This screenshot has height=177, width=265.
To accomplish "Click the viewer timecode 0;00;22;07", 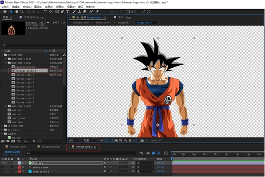I will click(156, 141).
